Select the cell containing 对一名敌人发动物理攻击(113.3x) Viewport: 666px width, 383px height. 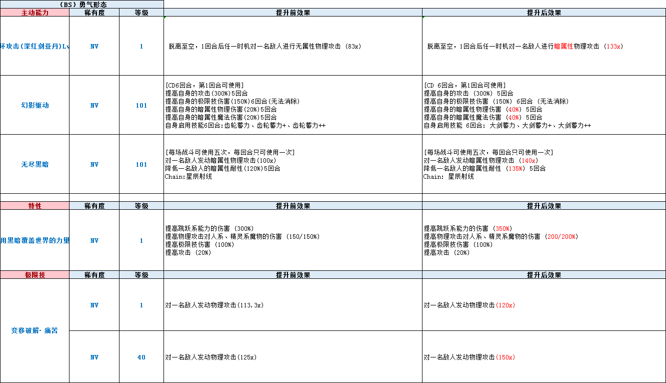(293, 305)
